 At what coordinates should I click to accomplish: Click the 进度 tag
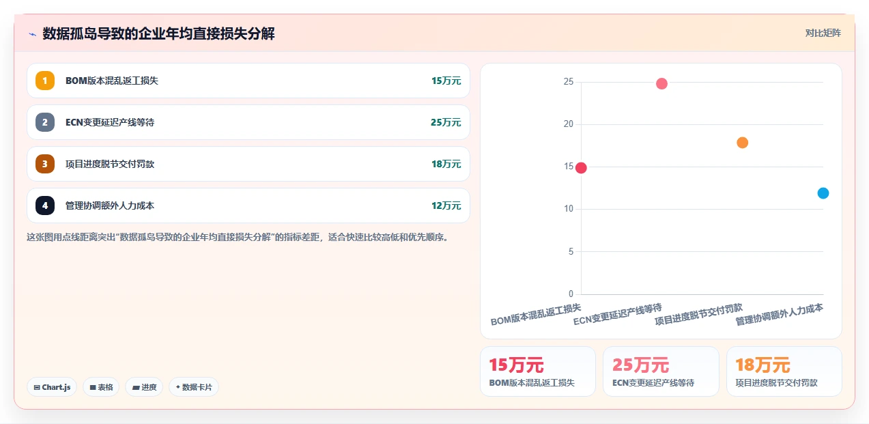(x=144, y=387)
